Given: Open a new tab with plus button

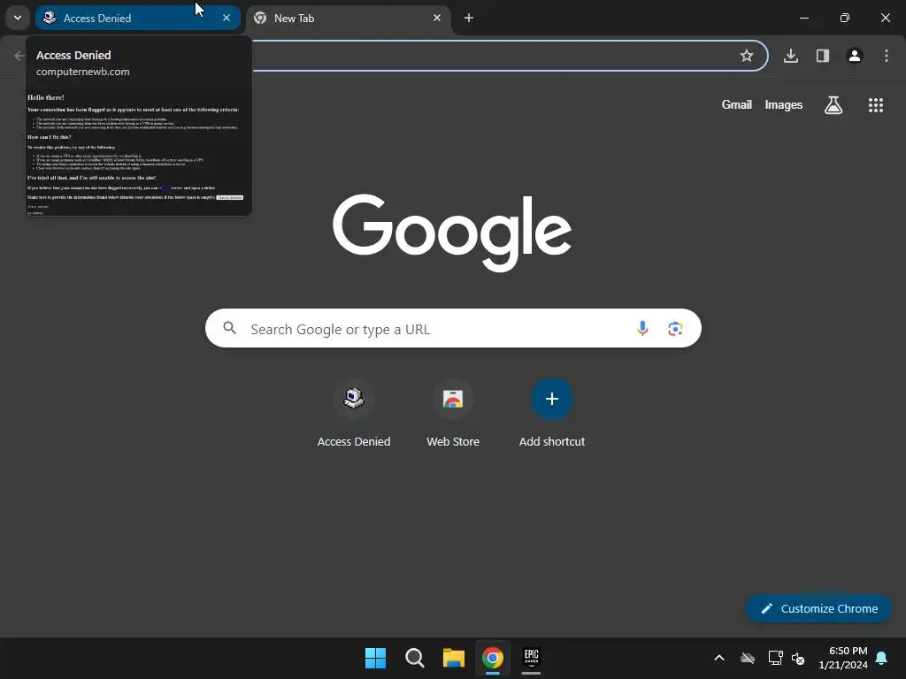Looking at the screenshot, I should (x=469, y=18).
